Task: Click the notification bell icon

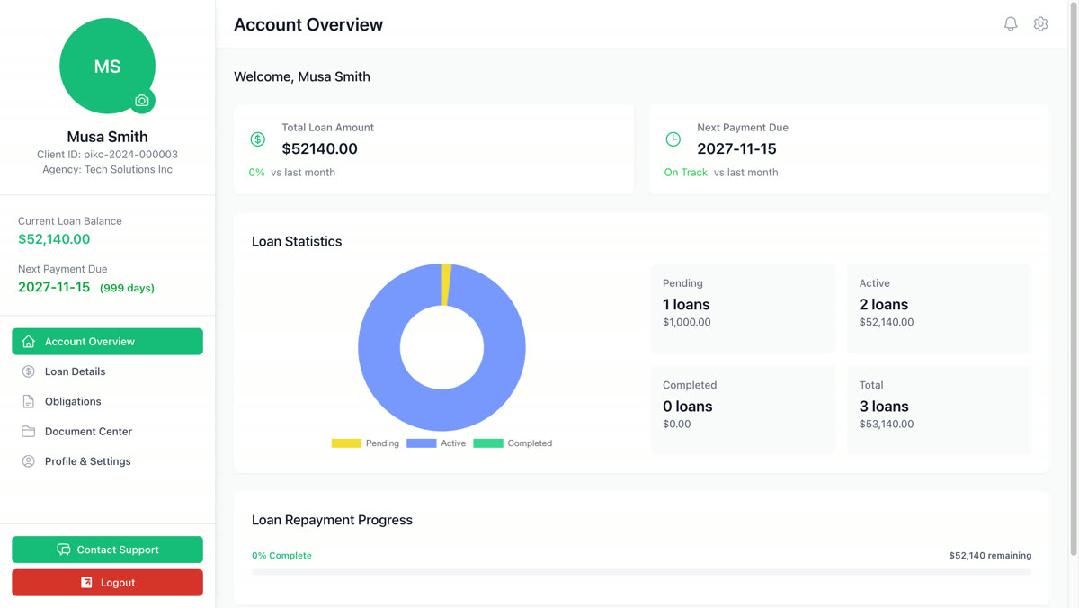Action: [1011, 24]
